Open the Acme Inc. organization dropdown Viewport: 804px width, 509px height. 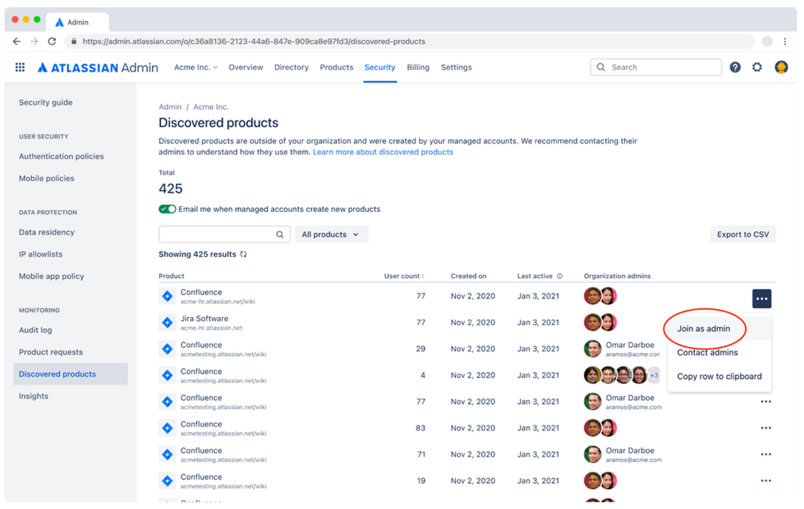(x=196, y=67)
